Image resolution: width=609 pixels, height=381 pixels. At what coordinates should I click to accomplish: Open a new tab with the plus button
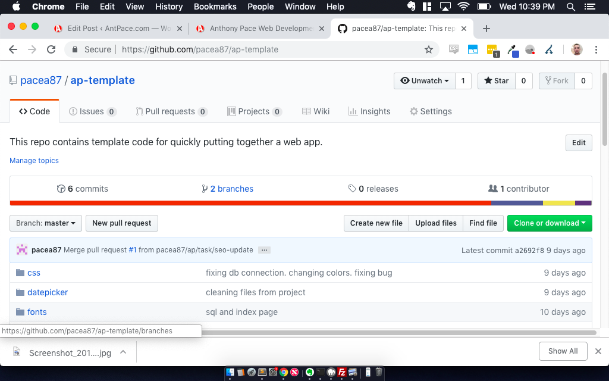point(486,29)
